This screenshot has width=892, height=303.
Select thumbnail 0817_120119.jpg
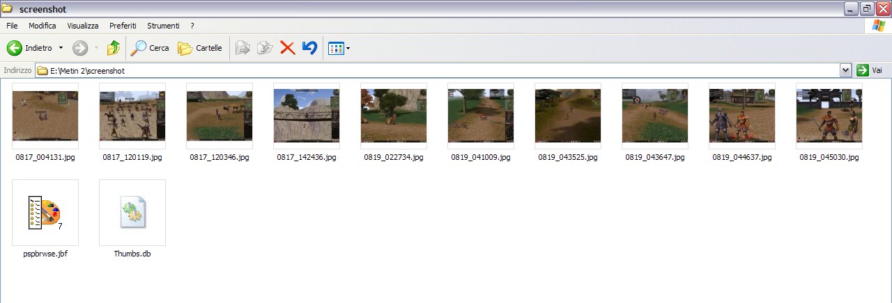132,116
